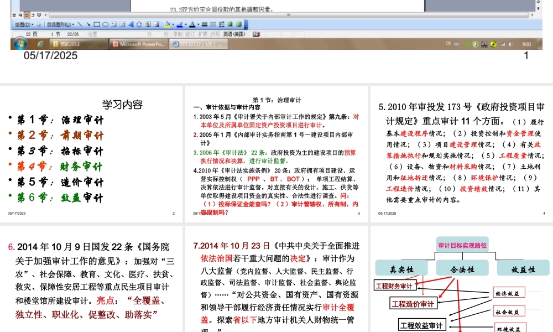The width and height of the screenshot is (553, 332).
Task: Expand fill color dropdown arrow
Action: (173, 24)
